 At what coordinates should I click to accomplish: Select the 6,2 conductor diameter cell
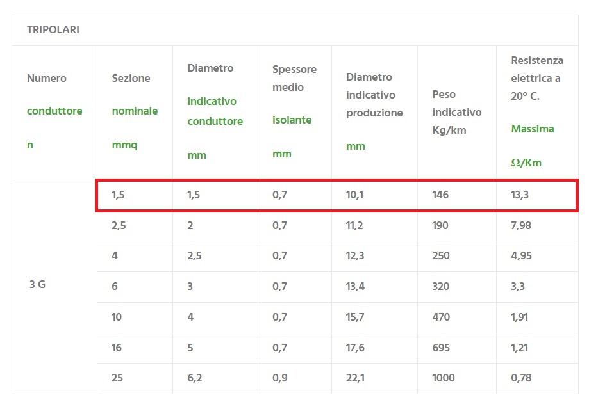pyautogui.click(x=195, y=378)
